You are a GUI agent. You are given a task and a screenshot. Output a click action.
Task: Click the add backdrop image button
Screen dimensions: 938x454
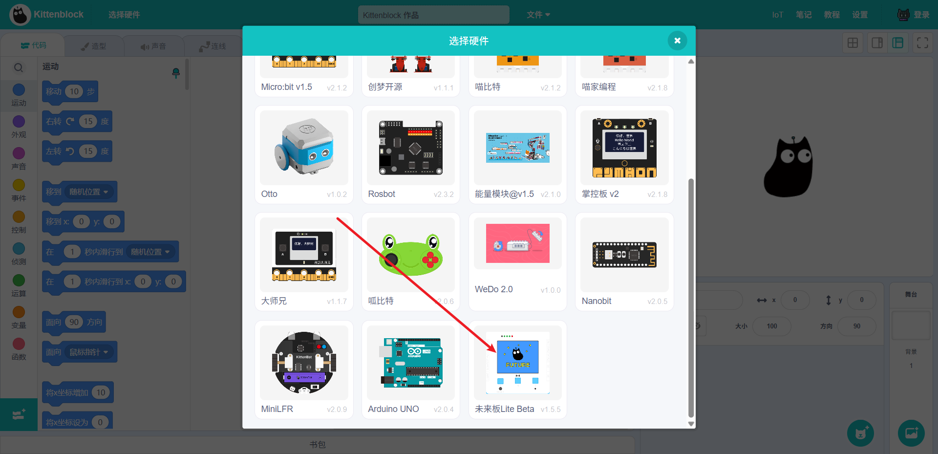pos(911,433)
